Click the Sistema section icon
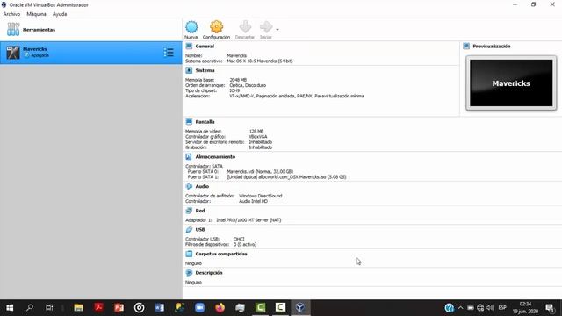The height and width of the screenshot is (316, 562). pos(189,70)
